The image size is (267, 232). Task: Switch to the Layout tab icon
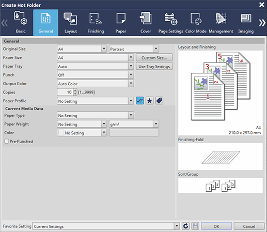click(x=70, y=19)
